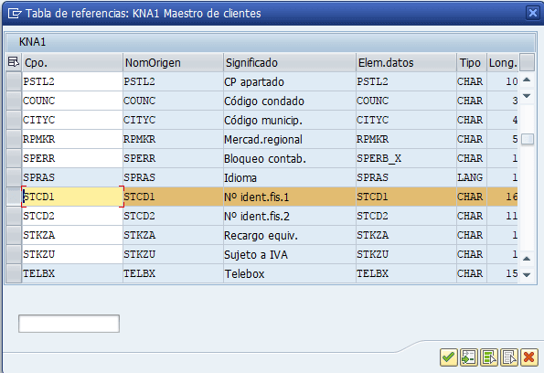
Task: Click the bottom scroll down arrow near the TELBX row
Action: [x=527, y=275]
